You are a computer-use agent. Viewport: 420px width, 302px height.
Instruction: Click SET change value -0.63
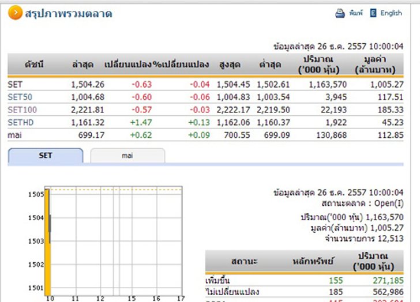coord(142,84)
